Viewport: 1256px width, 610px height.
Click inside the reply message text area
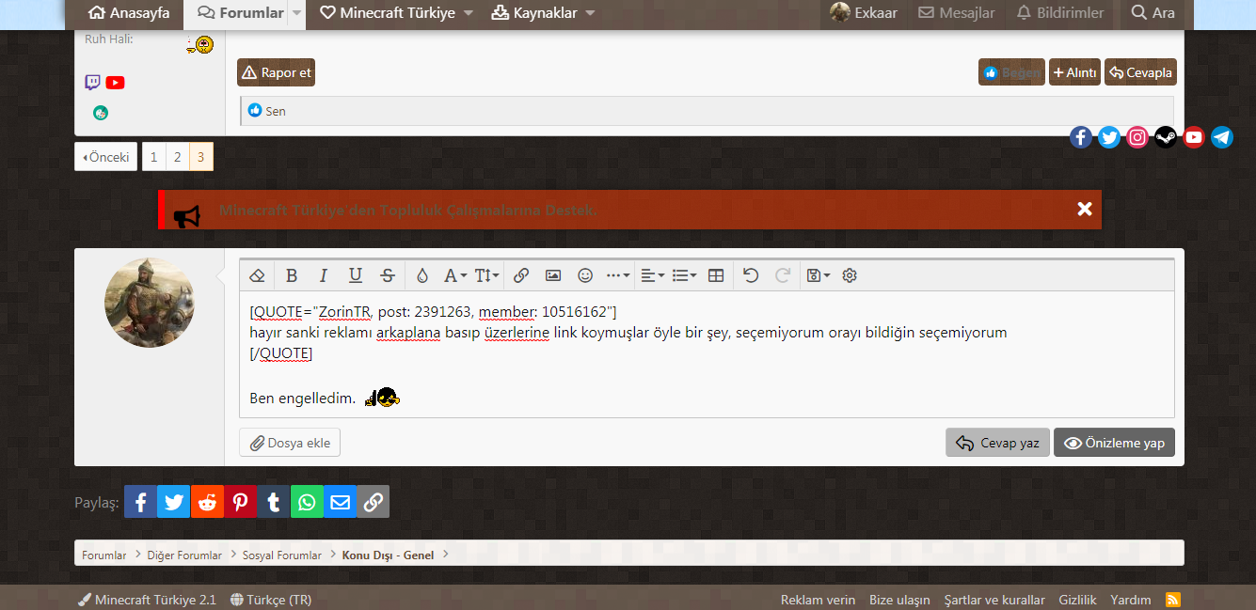click(707, 354)
